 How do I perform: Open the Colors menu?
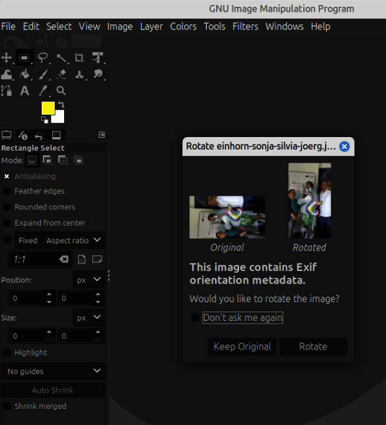point(183,27)
